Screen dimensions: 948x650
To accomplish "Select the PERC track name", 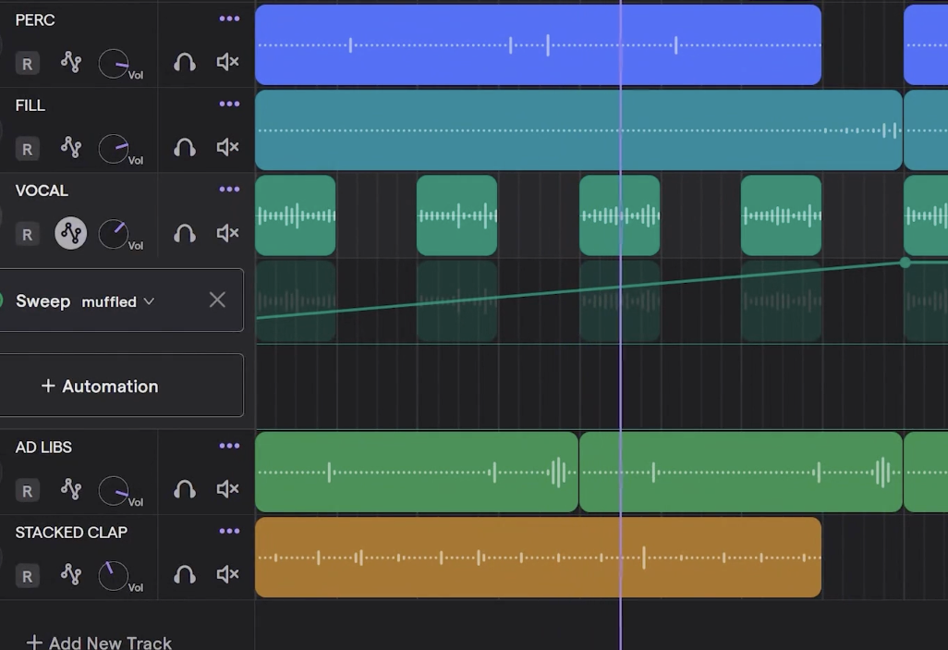I will pos(35,20).
